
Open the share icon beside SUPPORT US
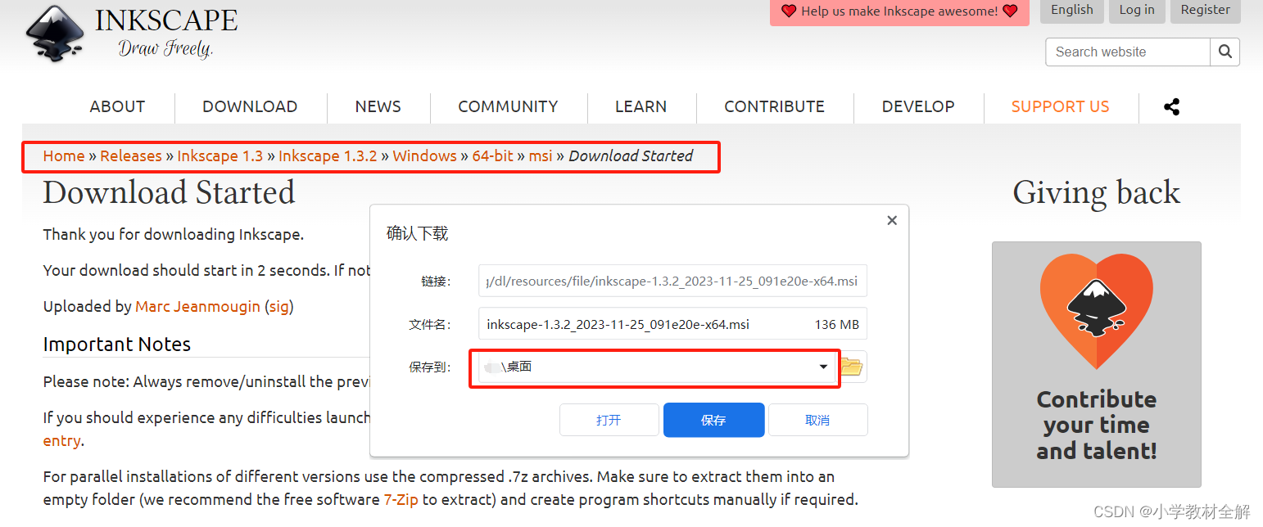[1171, 106]
